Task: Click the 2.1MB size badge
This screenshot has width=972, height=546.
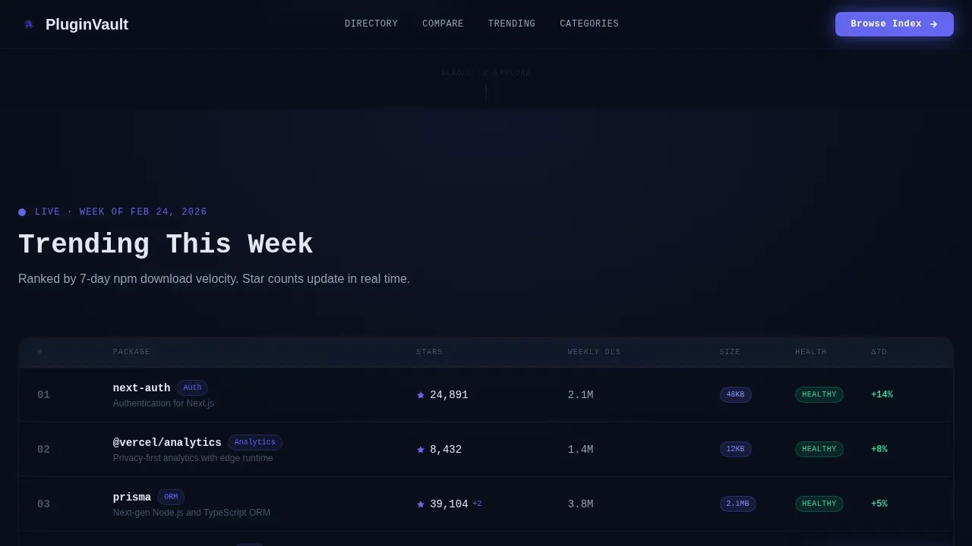Action: pyautogui.click(x=738, y=504)
